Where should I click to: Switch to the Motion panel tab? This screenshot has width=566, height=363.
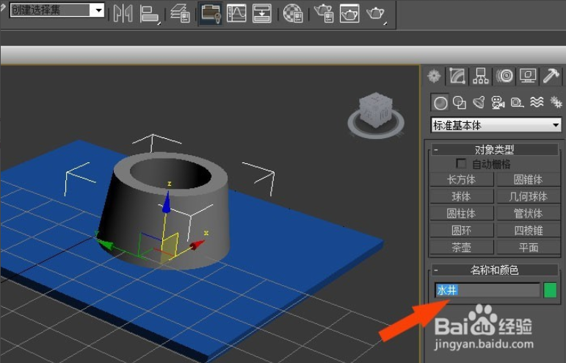(x=504, y=76)
